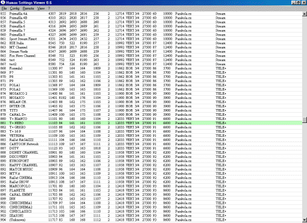The height and width of the screenshot is (223, 307).
Task: Open the ? help menu
Action: (x=49, y=8)
